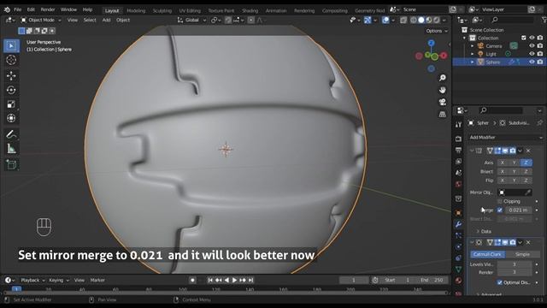Click the eyedropper in Mirror Object field

tap(528, 192)
